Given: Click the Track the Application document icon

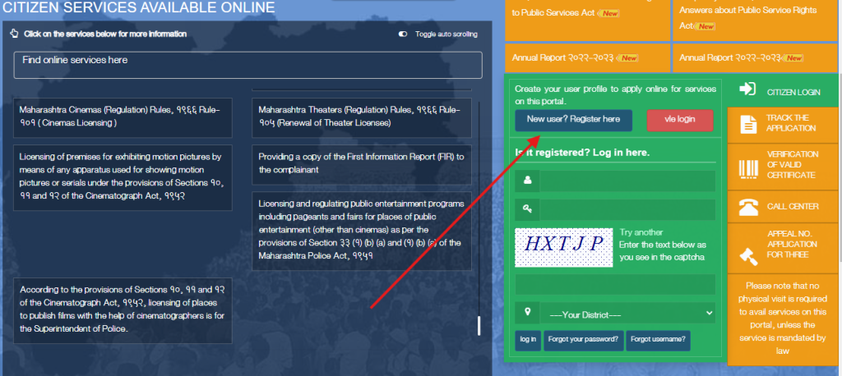Looking at the screenshot, I should (x=747, y=125).
